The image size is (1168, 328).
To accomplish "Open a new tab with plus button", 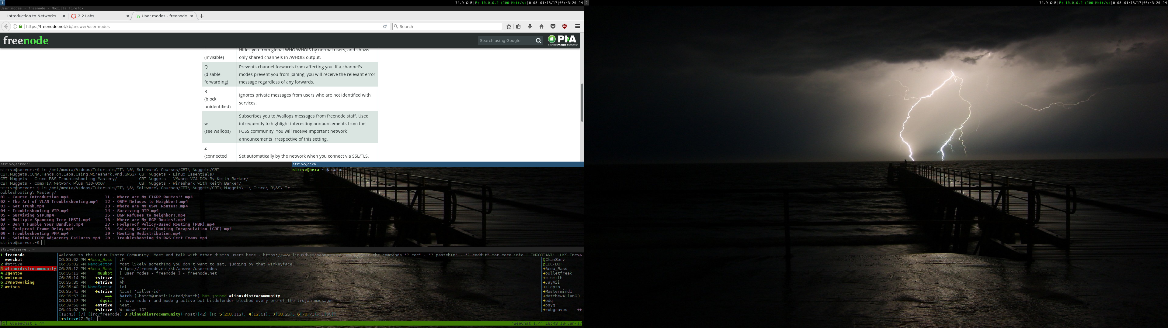I will coord(202,16).
